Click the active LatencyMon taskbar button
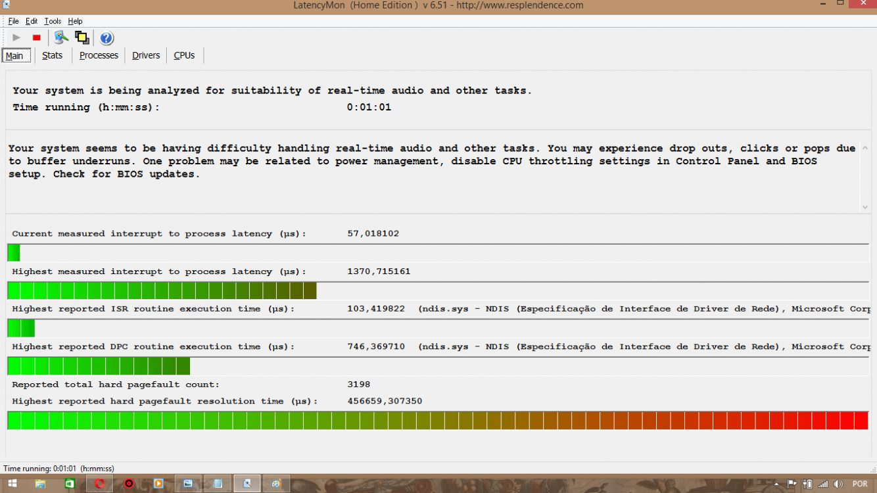The width and height of the screenshot is (877, 493). [x=247, y=484]
